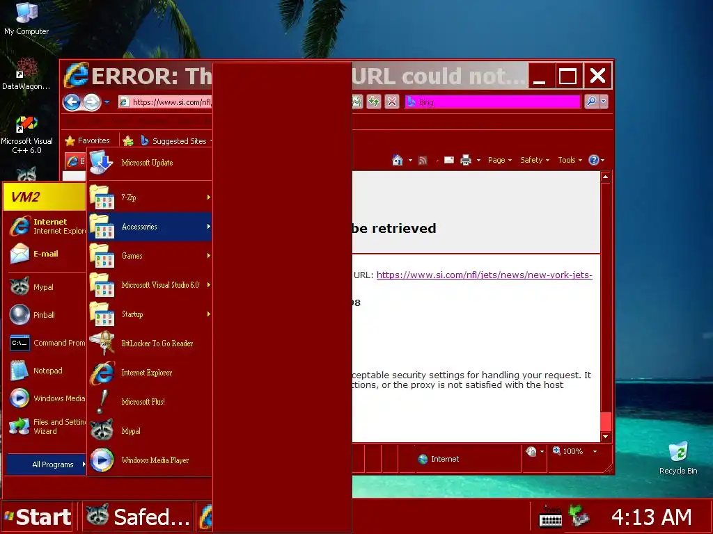The height and width of the screenshot is (534, 713).
Task: Launch Internet Explorer from All Programs list
Action: 150,373
